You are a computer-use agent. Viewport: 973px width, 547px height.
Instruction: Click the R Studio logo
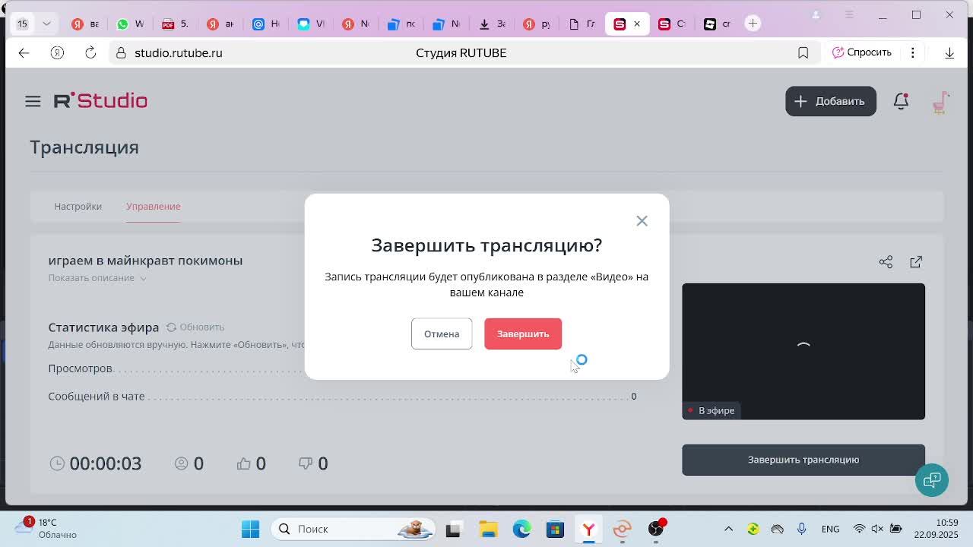[100, 100]
